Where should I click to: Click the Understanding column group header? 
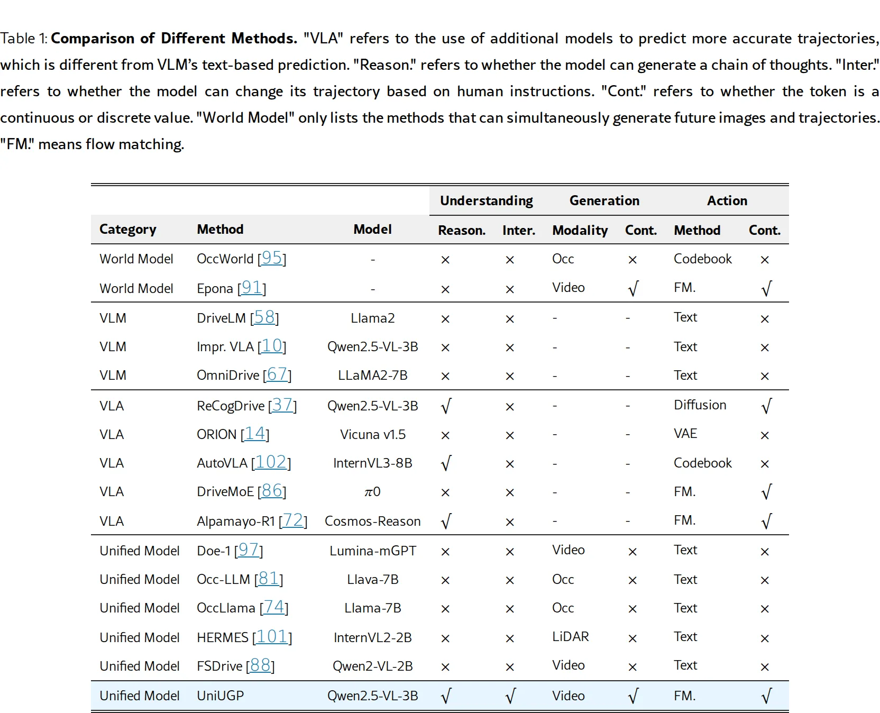(487, 200)
